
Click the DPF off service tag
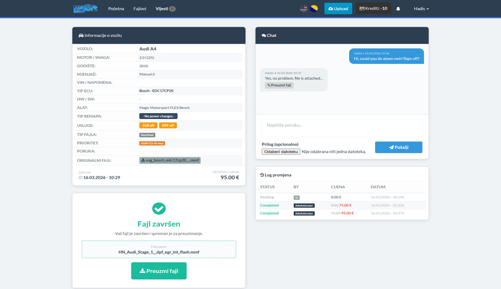pos(168,126)
